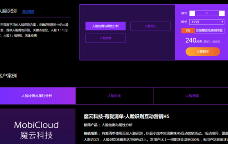
Task: Click the QPS value field showing 1
Action: coord(207,13)
